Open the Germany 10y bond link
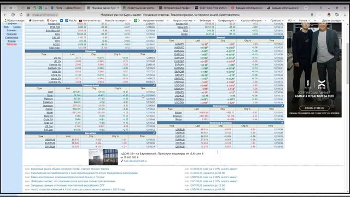 55,68
